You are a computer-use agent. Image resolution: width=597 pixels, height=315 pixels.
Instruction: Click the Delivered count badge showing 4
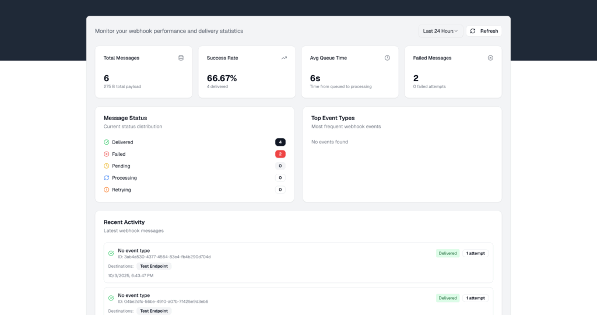click(280, 142)
